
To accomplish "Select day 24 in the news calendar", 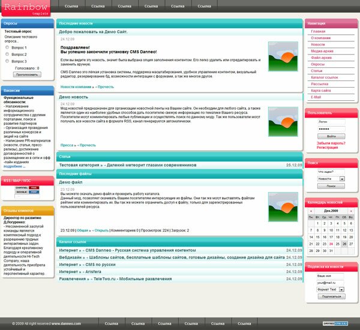I will click(x=331, y=244).
